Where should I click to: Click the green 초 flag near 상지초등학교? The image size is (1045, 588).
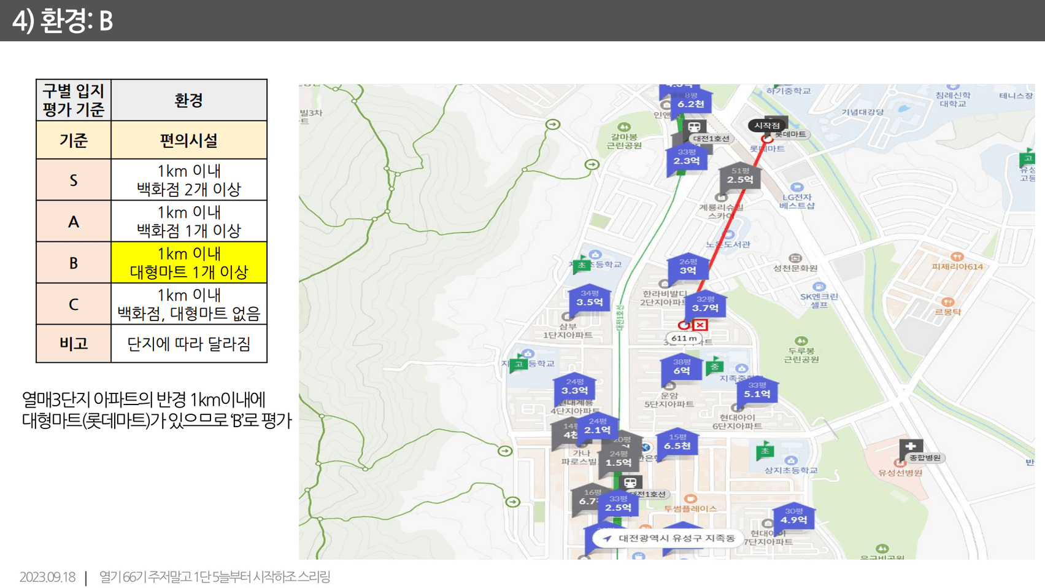pos(765,451)
